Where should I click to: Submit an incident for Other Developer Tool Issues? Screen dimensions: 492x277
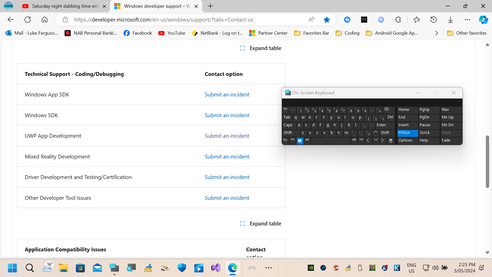tap(227, 198)
